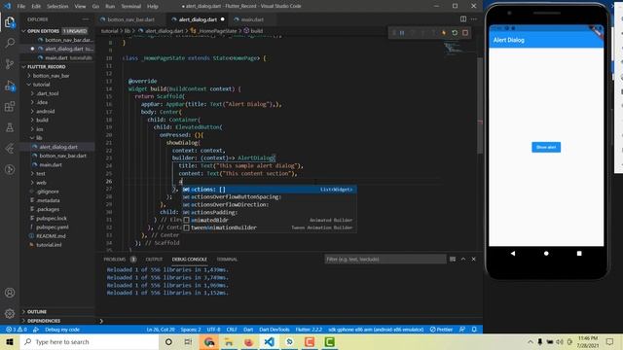Open the Windows Start menu
This screenshot has height=350, width=623.
[10, 341]
